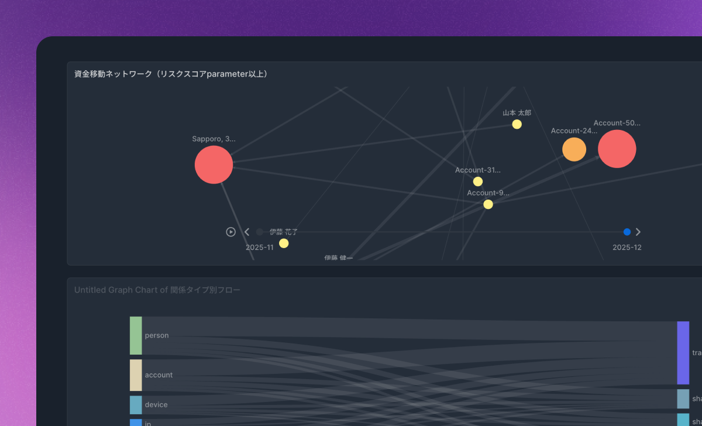Click the 2025-12 timeline label

627,247
